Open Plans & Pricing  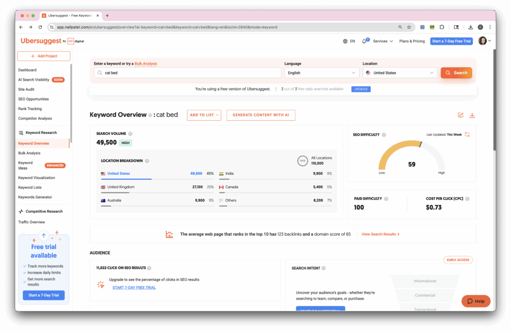coord(412,41)
